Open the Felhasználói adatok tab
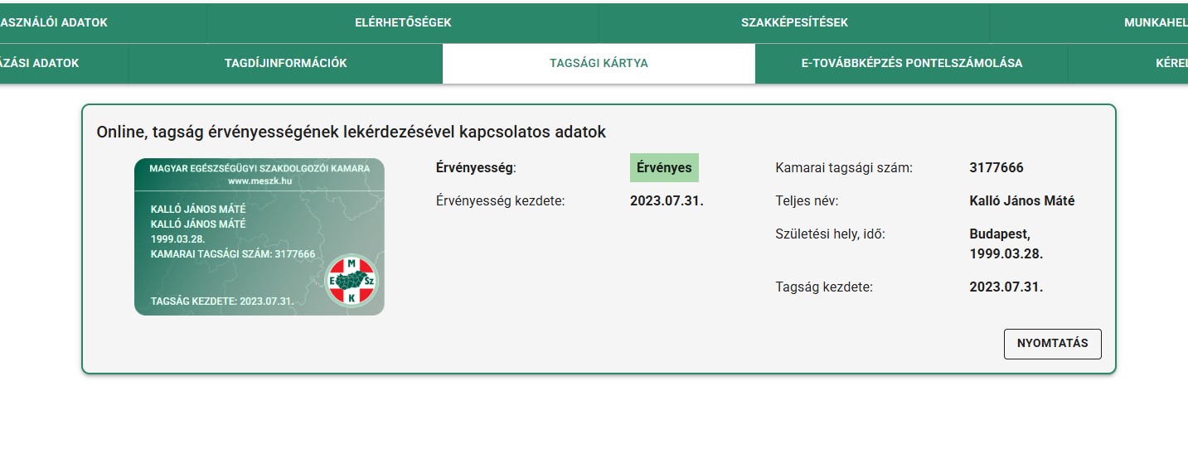This screenshot has height=458, width=1188. click(x=55, y=22)
